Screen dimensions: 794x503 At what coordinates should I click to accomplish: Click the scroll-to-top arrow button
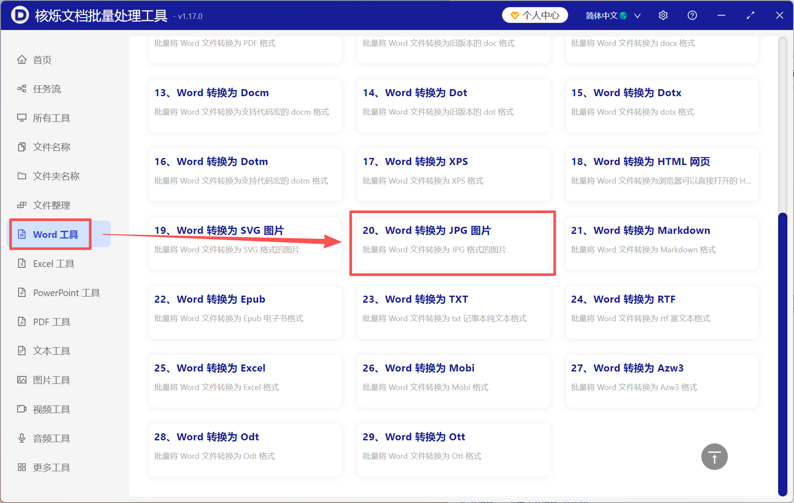point(714,457)
